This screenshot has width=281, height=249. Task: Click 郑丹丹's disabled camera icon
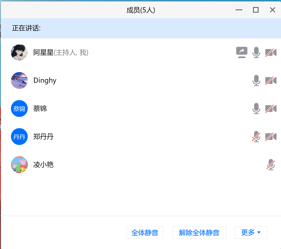(x=271, y=137)
